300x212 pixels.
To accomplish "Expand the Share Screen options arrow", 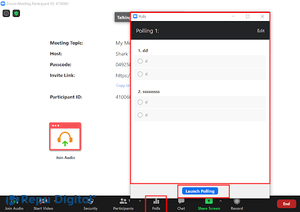I will click(x=220, y=201).
